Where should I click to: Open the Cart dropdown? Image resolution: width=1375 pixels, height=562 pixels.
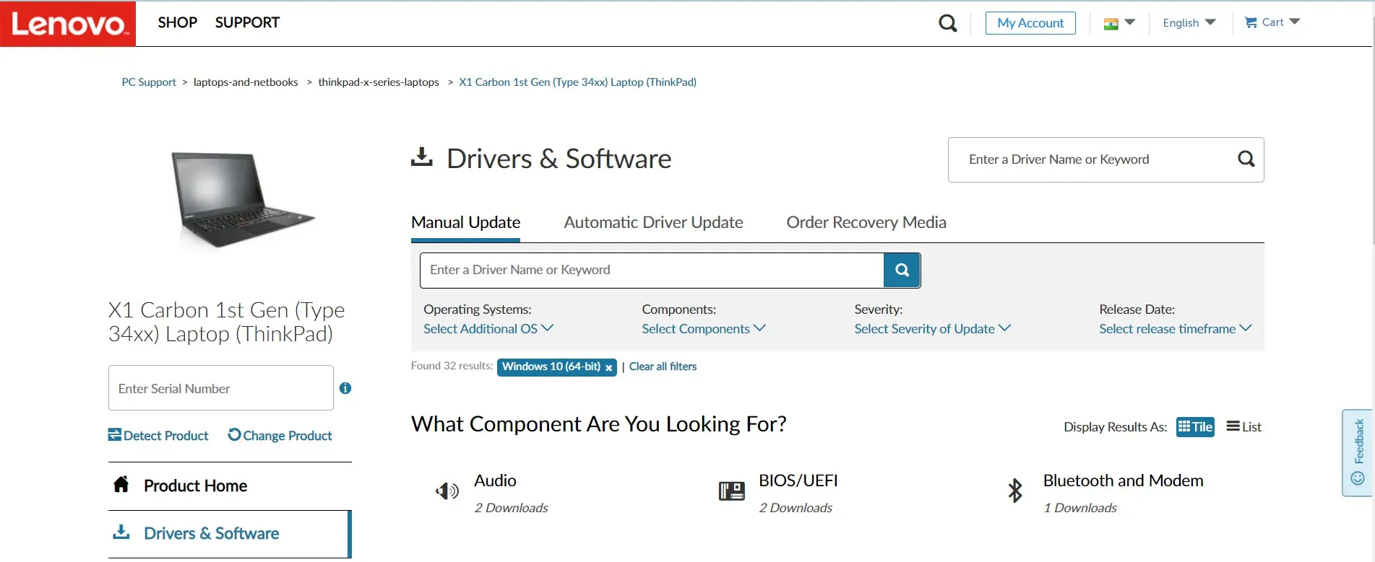[1272, 22]
